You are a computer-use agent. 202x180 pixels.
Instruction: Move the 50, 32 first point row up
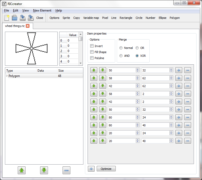(94, 70)
